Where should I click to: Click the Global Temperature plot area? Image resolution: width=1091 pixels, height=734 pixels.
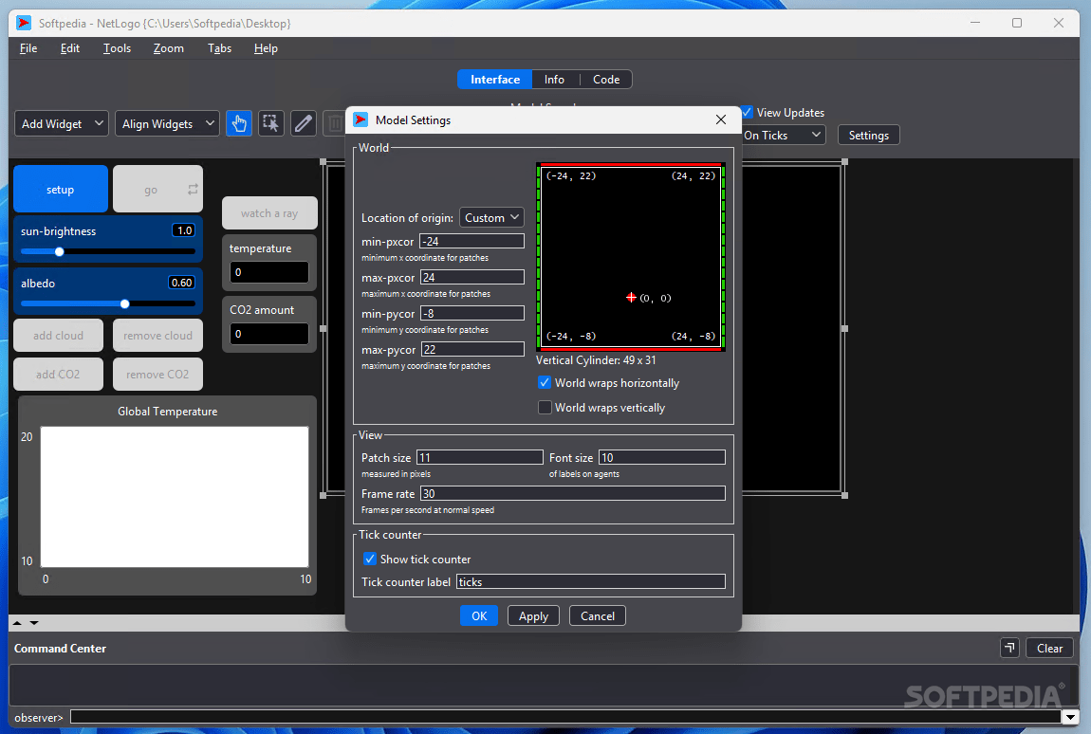175,497
